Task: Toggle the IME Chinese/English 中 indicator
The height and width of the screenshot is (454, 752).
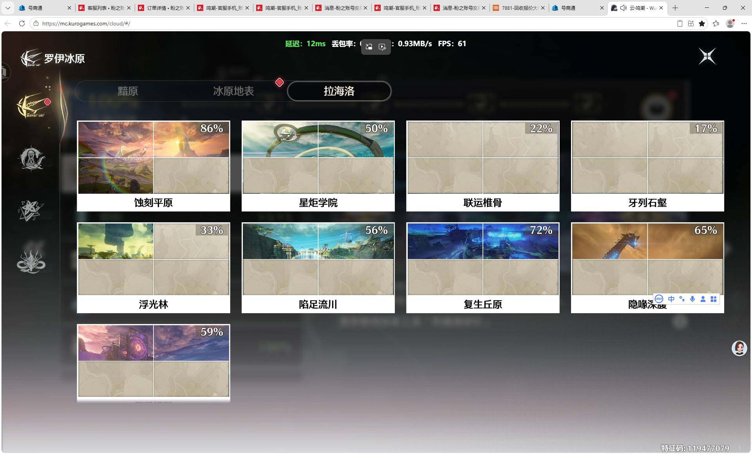Action: tap(671, 299)
